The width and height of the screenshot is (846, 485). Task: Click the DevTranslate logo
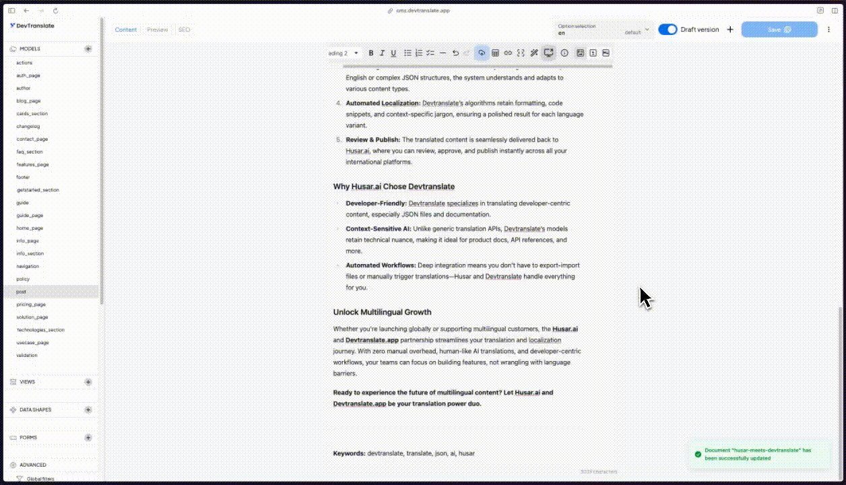pyautogui.click(x=32, y=26)
